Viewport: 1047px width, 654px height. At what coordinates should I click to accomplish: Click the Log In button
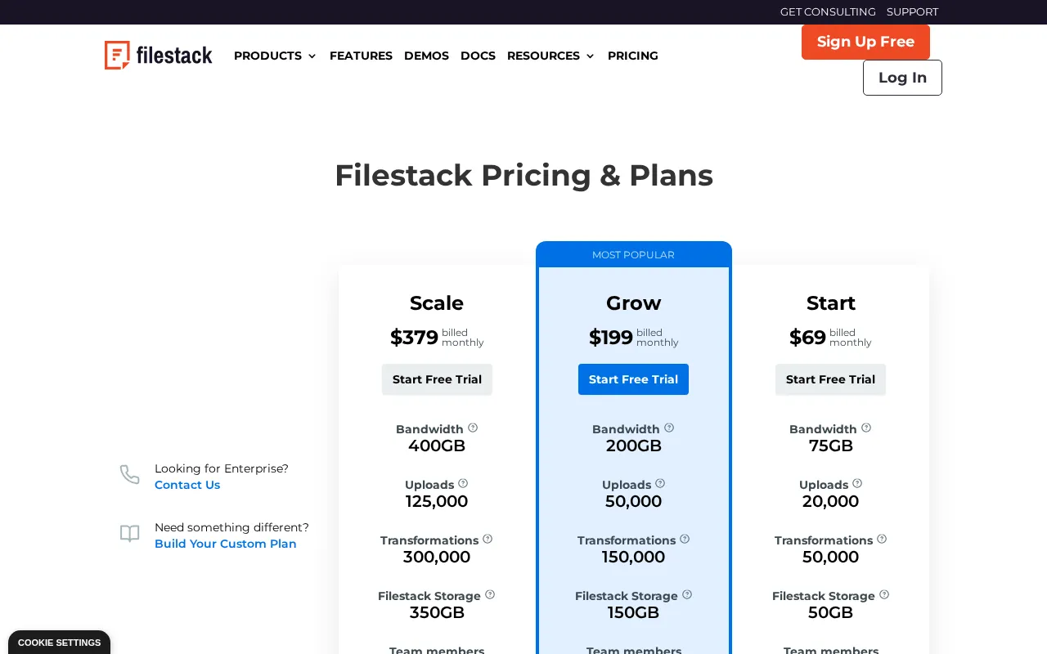click(x=902, y=78)
